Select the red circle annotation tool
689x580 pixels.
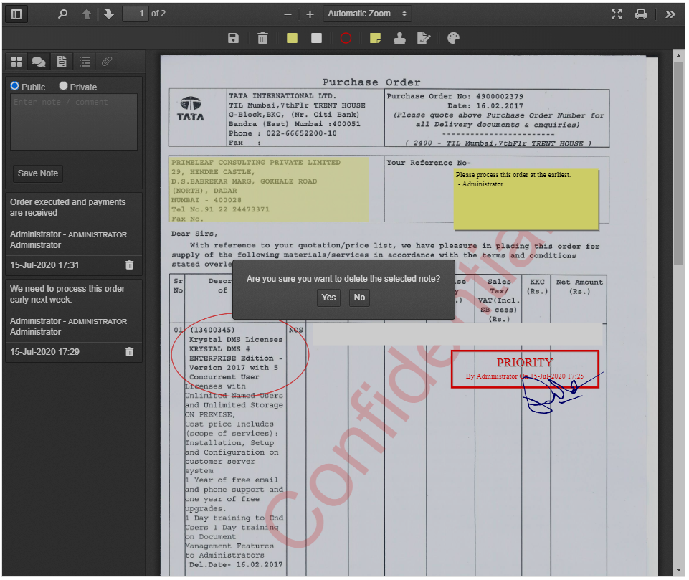tap(346, 38)
